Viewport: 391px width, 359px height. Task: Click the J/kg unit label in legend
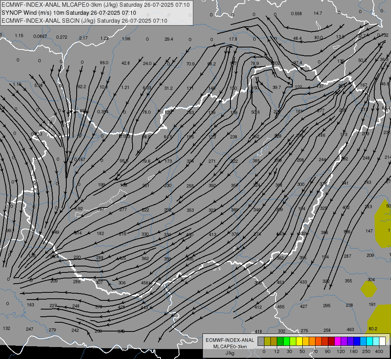tap(230, 353)
